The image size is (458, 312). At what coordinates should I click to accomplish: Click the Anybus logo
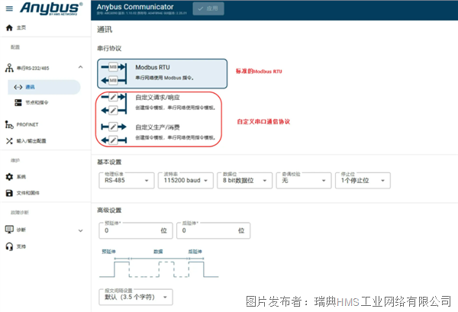(51, 8)
